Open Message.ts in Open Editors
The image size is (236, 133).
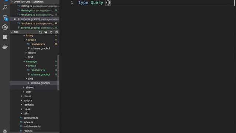coord(35,10)
